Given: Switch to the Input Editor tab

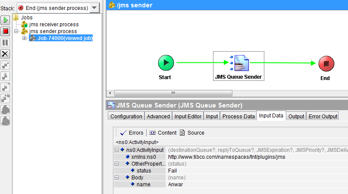Looking at the screenshot, I should tap(188, 116).
